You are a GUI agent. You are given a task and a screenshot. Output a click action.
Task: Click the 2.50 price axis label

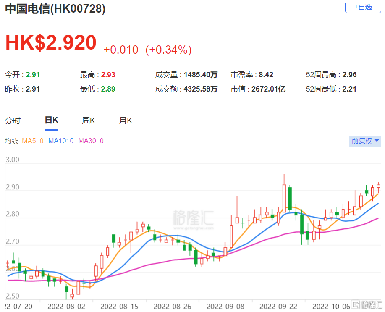pyautogui.click(x=13, y=296)
